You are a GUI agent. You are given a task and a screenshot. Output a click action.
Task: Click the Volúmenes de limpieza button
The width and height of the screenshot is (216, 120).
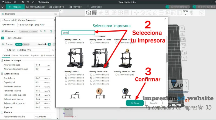(x=29, y=31)
